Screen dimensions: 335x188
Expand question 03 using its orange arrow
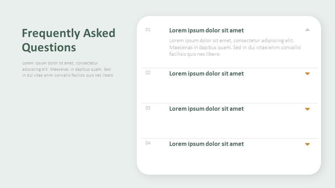pos(307,109)
